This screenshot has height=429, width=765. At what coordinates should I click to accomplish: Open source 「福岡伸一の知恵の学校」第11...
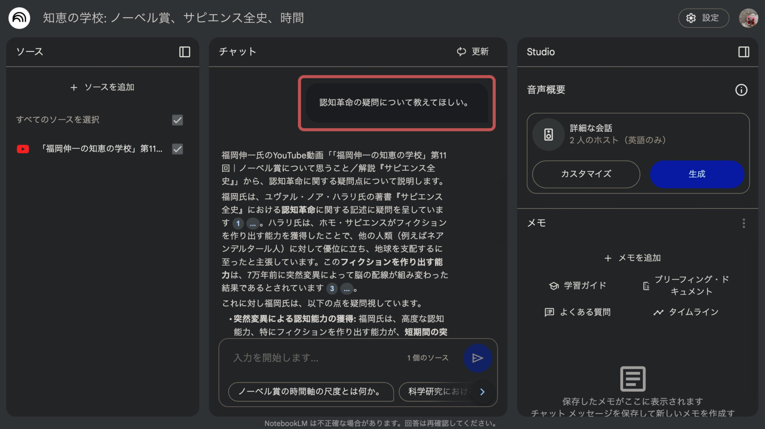[101, 149]
